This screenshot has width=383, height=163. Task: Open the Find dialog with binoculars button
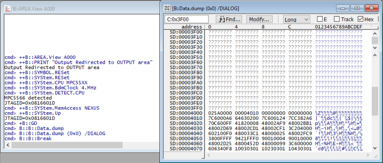(x=229, y=19)
